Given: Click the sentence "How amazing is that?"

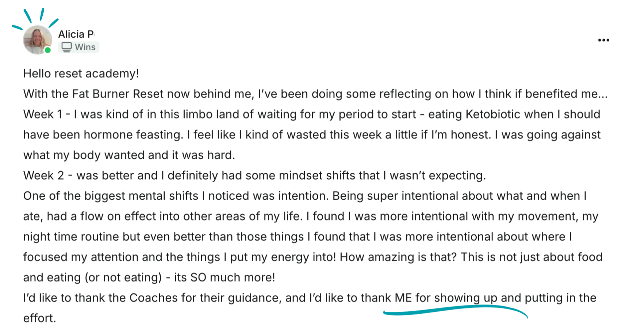Looking at the screenshot, I should (398, 257).
